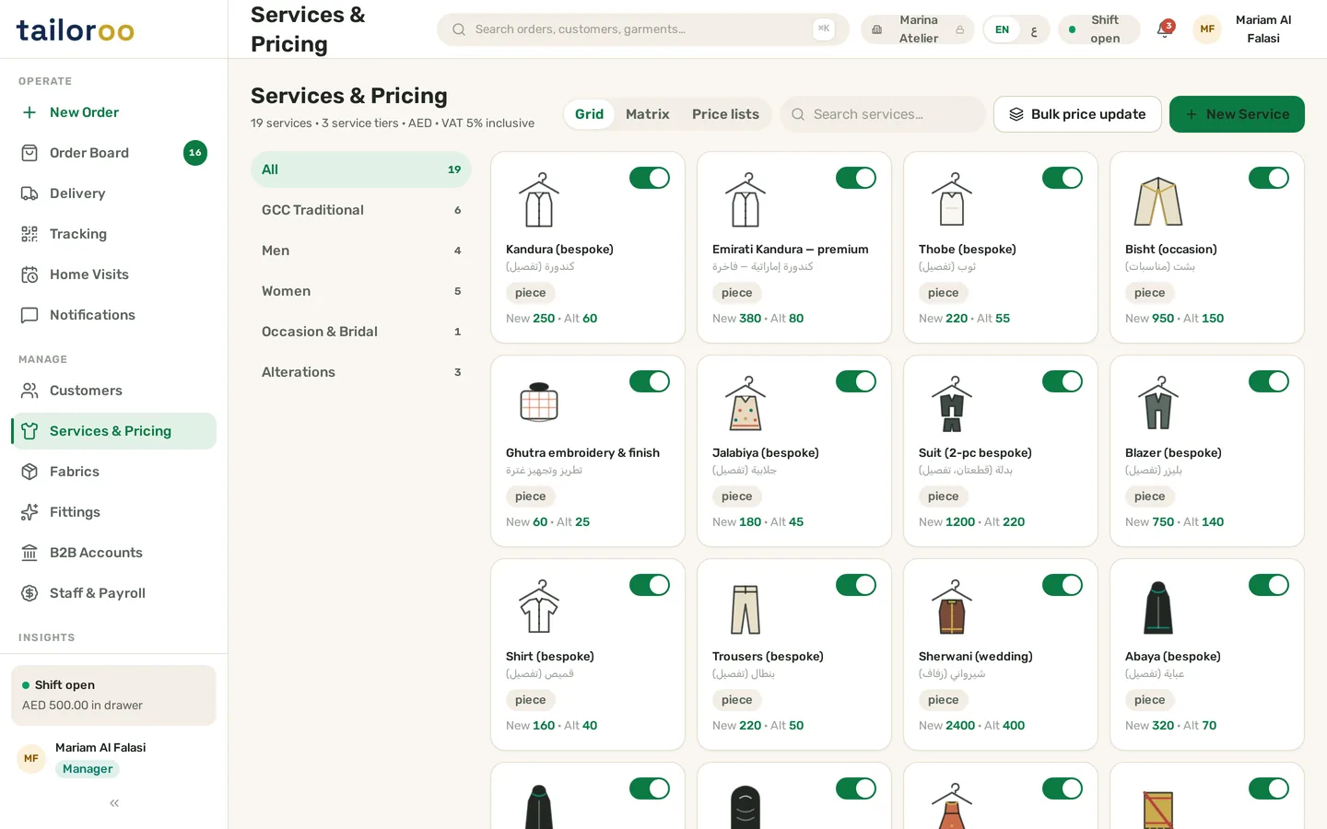Collapse the sidebar with double chevron
The image size is (1327, 829).
point(114,803)
